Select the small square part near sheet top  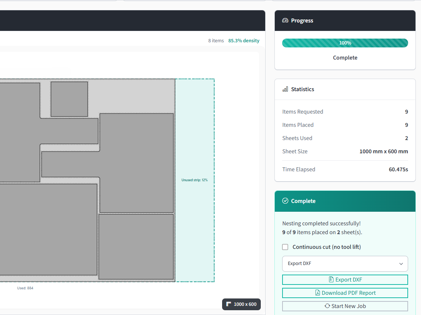click(69, 99)
